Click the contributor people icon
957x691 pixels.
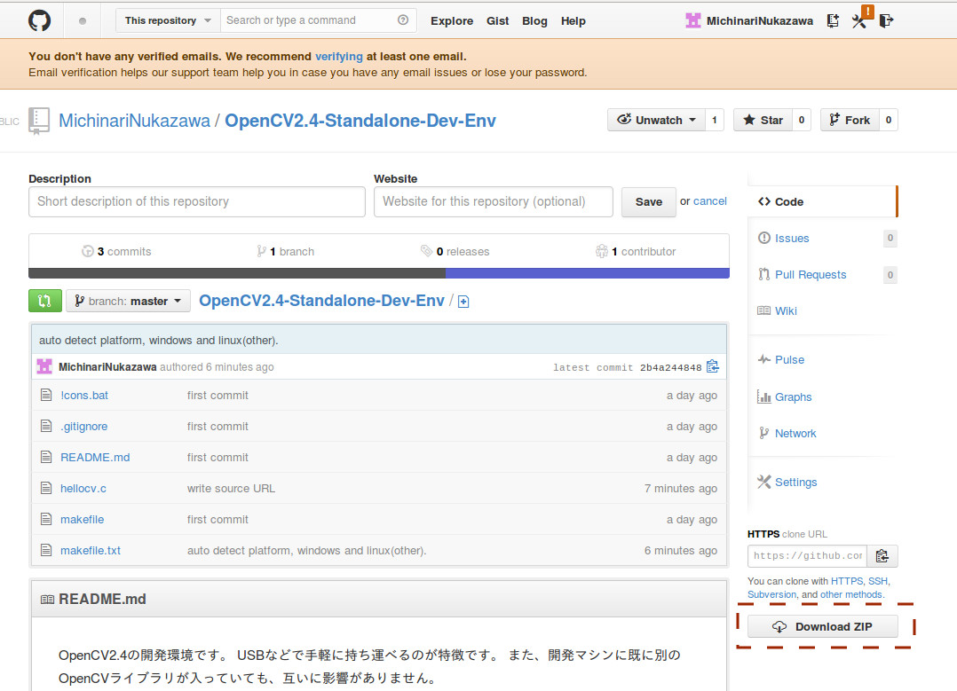tap(602, 251)
